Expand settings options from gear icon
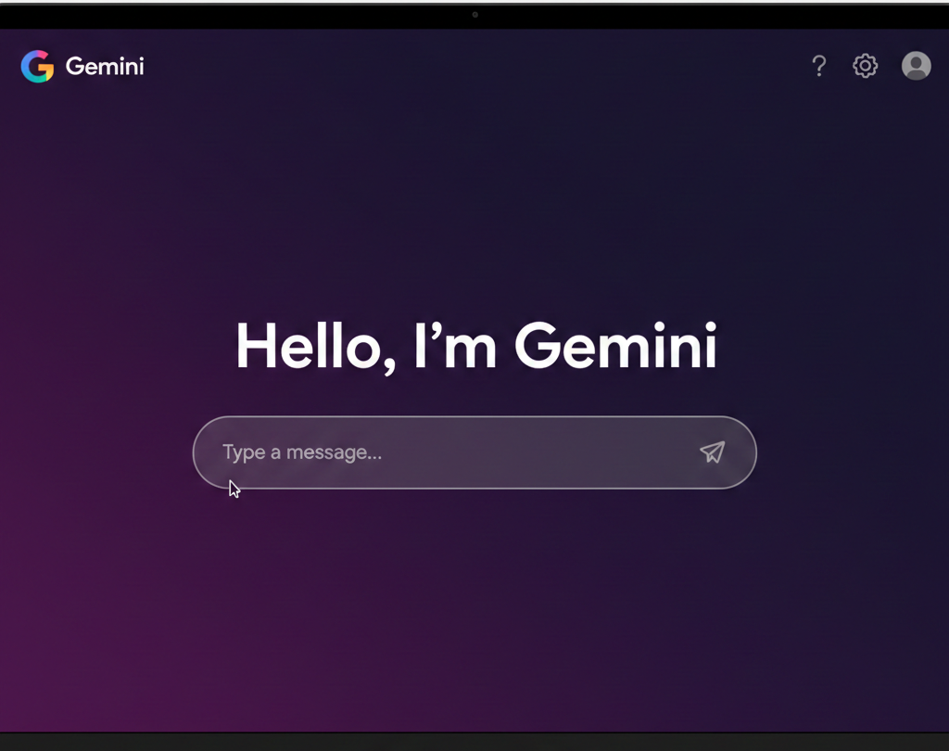Screen dimensions: 949x751 (x=865, y=66)
